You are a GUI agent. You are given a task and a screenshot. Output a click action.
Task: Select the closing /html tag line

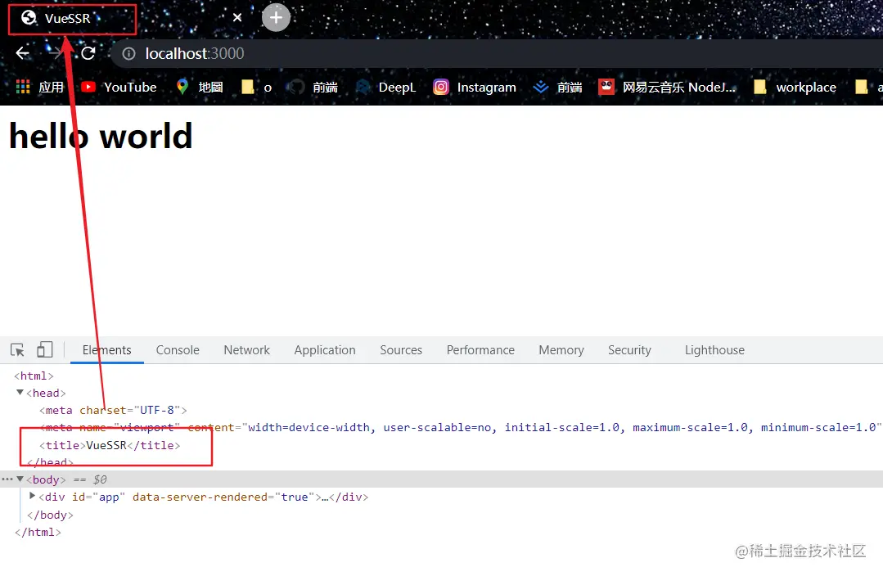coord(38,532)
